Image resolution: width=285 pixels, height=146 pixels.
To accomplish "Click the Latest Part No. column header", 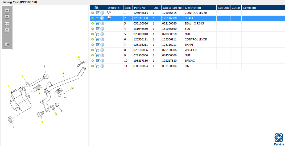I will pos(172,8).
